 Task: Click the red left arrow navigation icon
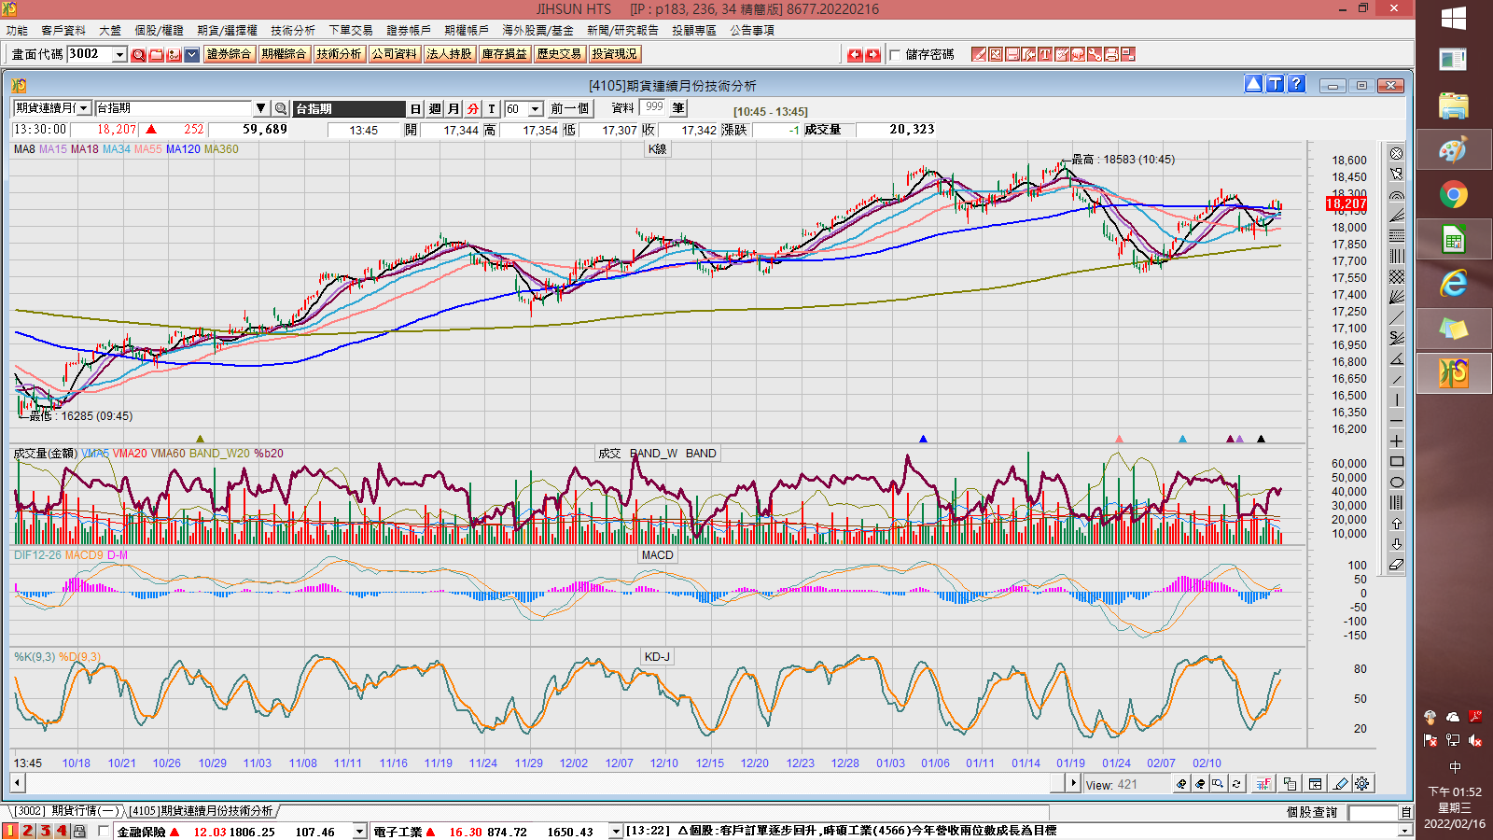click(855, 55)
